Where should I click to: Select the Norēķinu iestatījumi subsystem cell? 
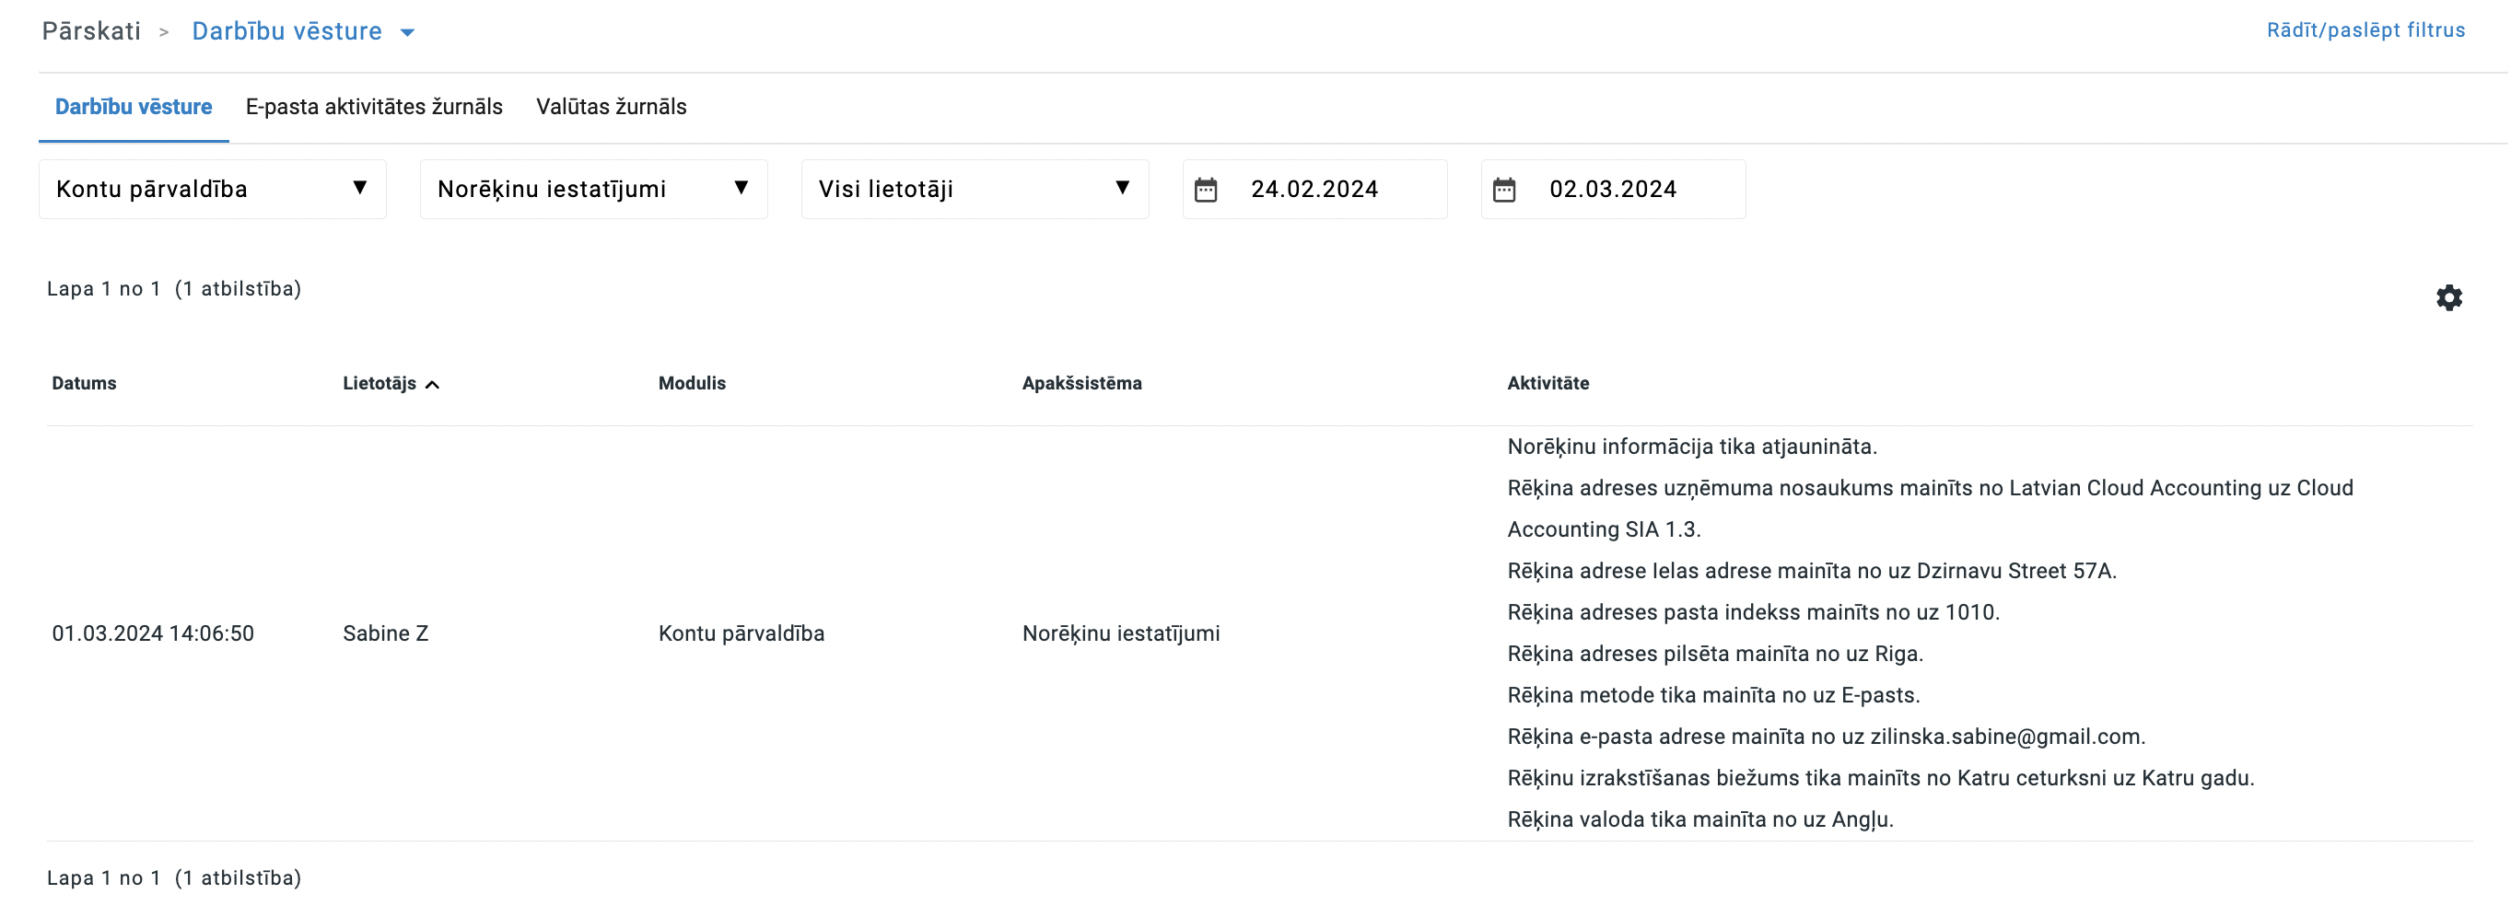click(x=1120, y=633)
